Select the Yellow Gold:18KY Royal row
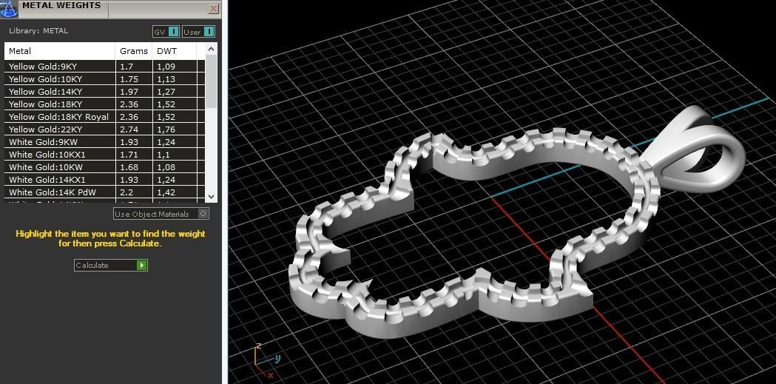Image resolution: width=776 pixels, height=384 pixels. (x=104, y=117)
